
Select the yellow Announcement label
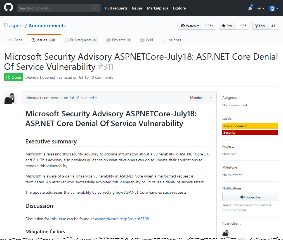(x=250, y=126)
